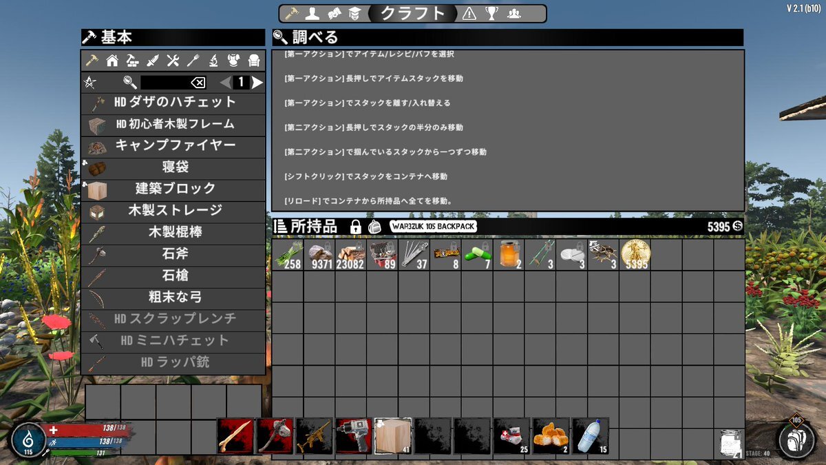The image size is (826, 465).
Task: Clear the recipe search field
Action: click(x=198, y=83)
